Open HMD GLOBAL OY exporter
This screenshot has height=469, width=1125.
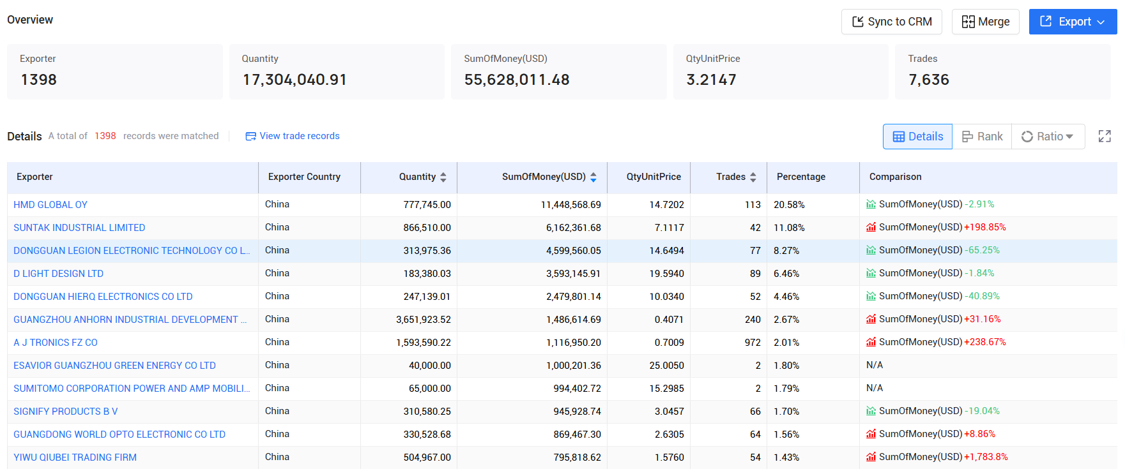[50, 205]
